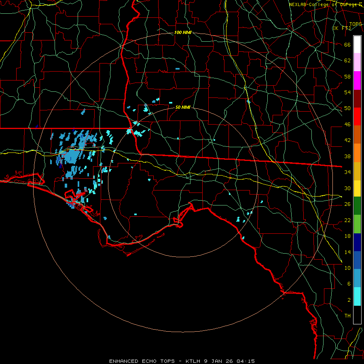Click the "14" scale label

pyautogui.click(x=347, y=252)
